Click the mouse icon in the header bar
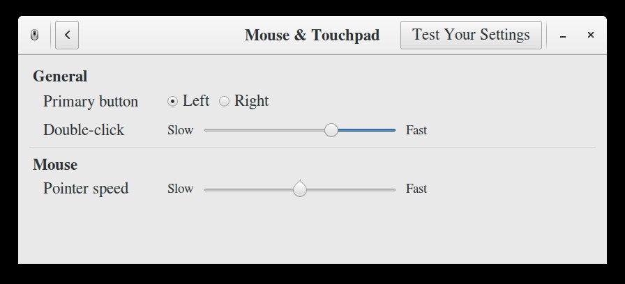This screenshot has height=284, width=625. click(34, 35)
